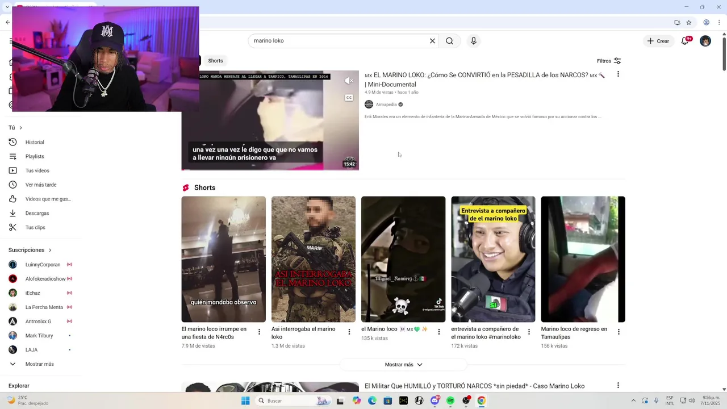The height and width of the screenshot is (409, 727).
Task: Open 'quién mandaba observa' short thumbnail
Action: [223, 260]
